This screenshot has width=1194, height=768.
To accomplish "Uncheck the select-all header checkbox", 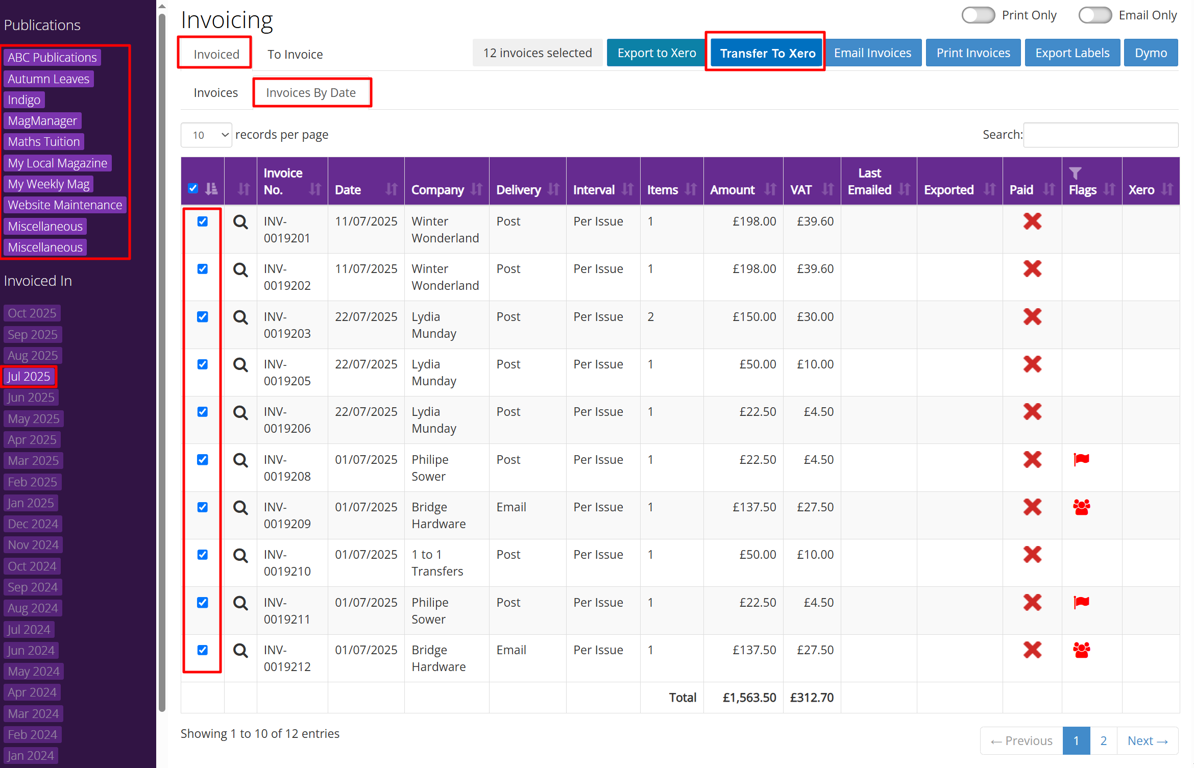I will [193, 189].
